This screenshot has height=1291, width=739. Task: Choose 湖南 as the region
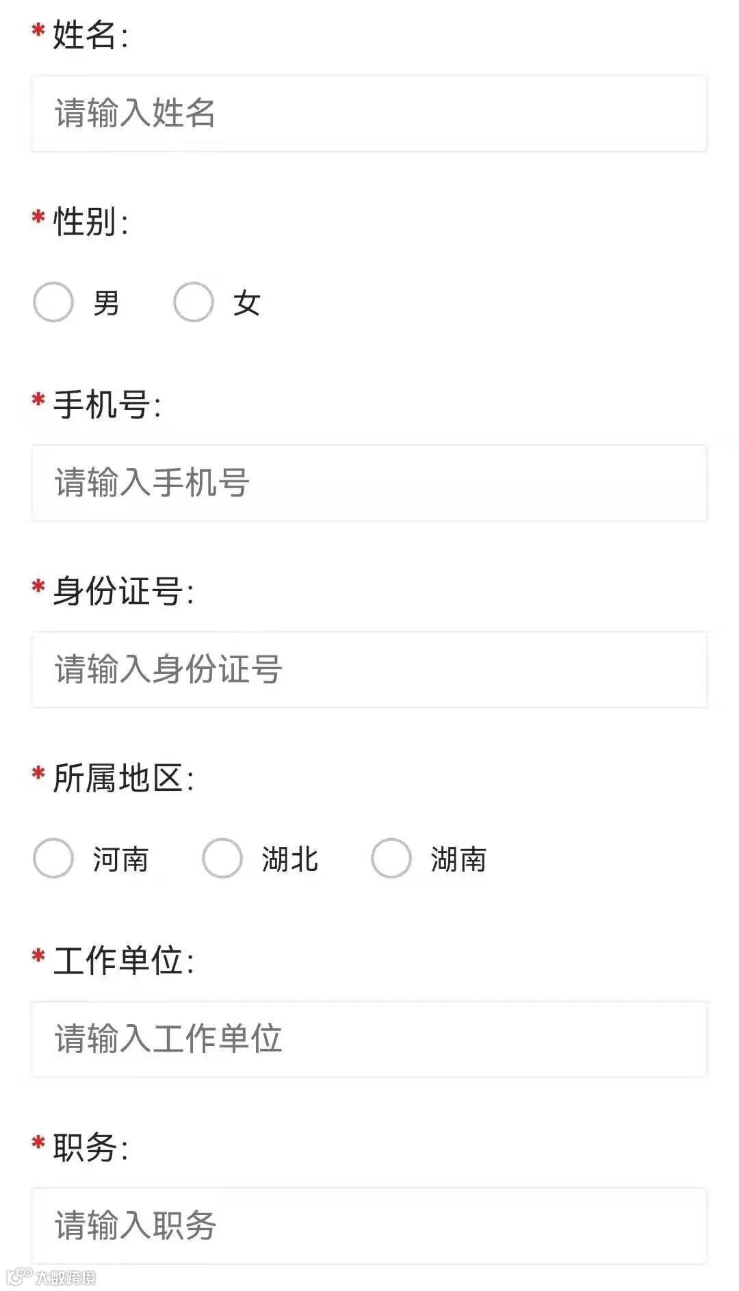[391, 858]
